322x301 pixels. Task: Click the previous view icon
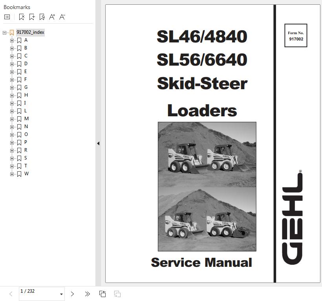102,294
